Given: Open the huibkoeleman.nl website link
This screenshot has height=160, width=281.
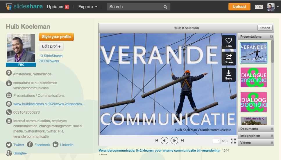Looking at the screenshot, I should pyautogui.click(x=49, y=104).
